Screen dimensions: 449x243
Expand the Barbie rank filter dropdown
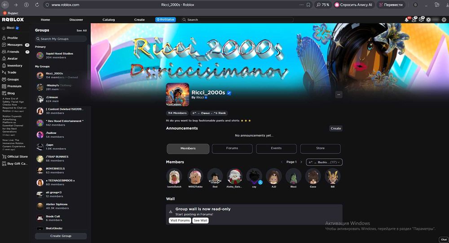[x=324, y=162]
